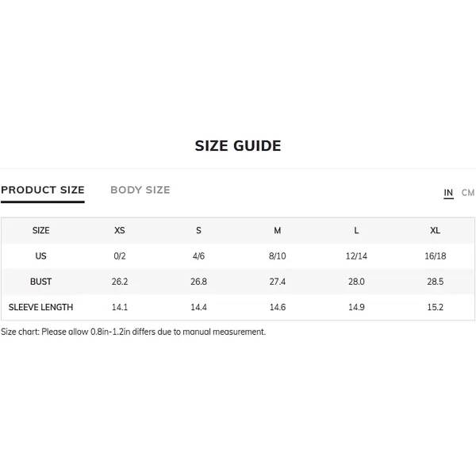This screenshot has height=476, width=476.
Task: Select the M size column header
Action: point(278,230)
